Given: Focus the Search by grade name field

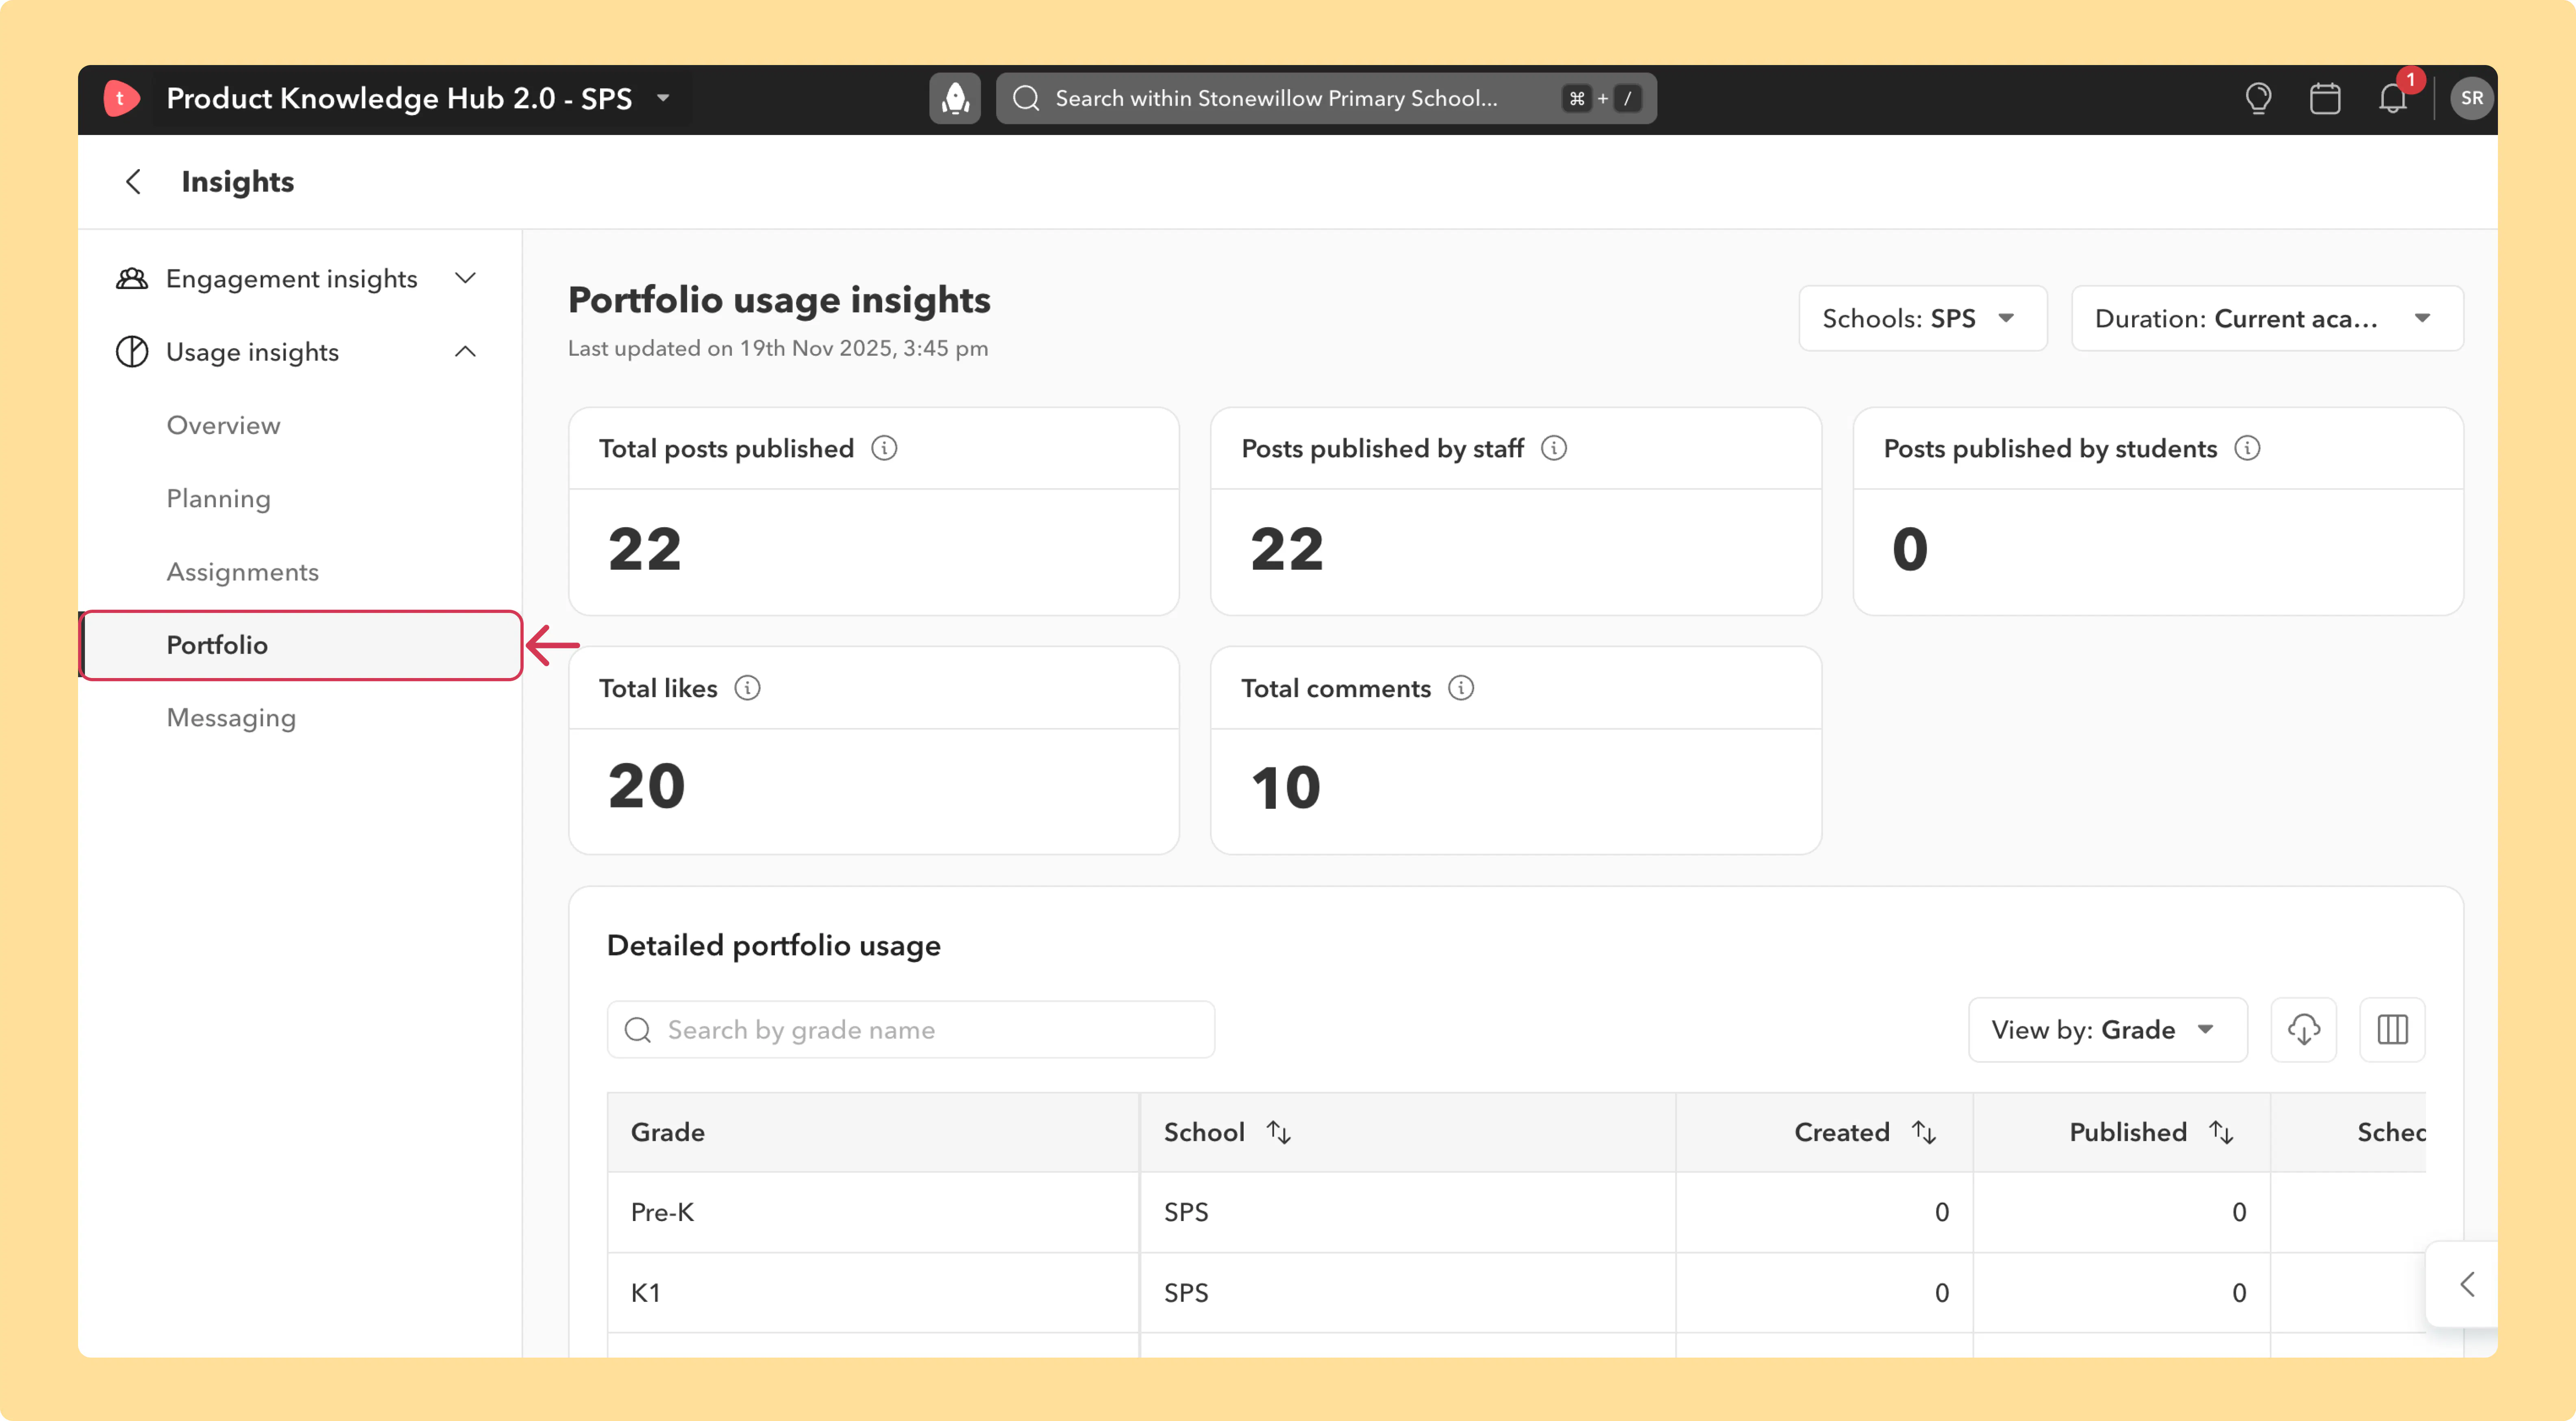Looking at the screenshot, I should tap(911, 1030).
